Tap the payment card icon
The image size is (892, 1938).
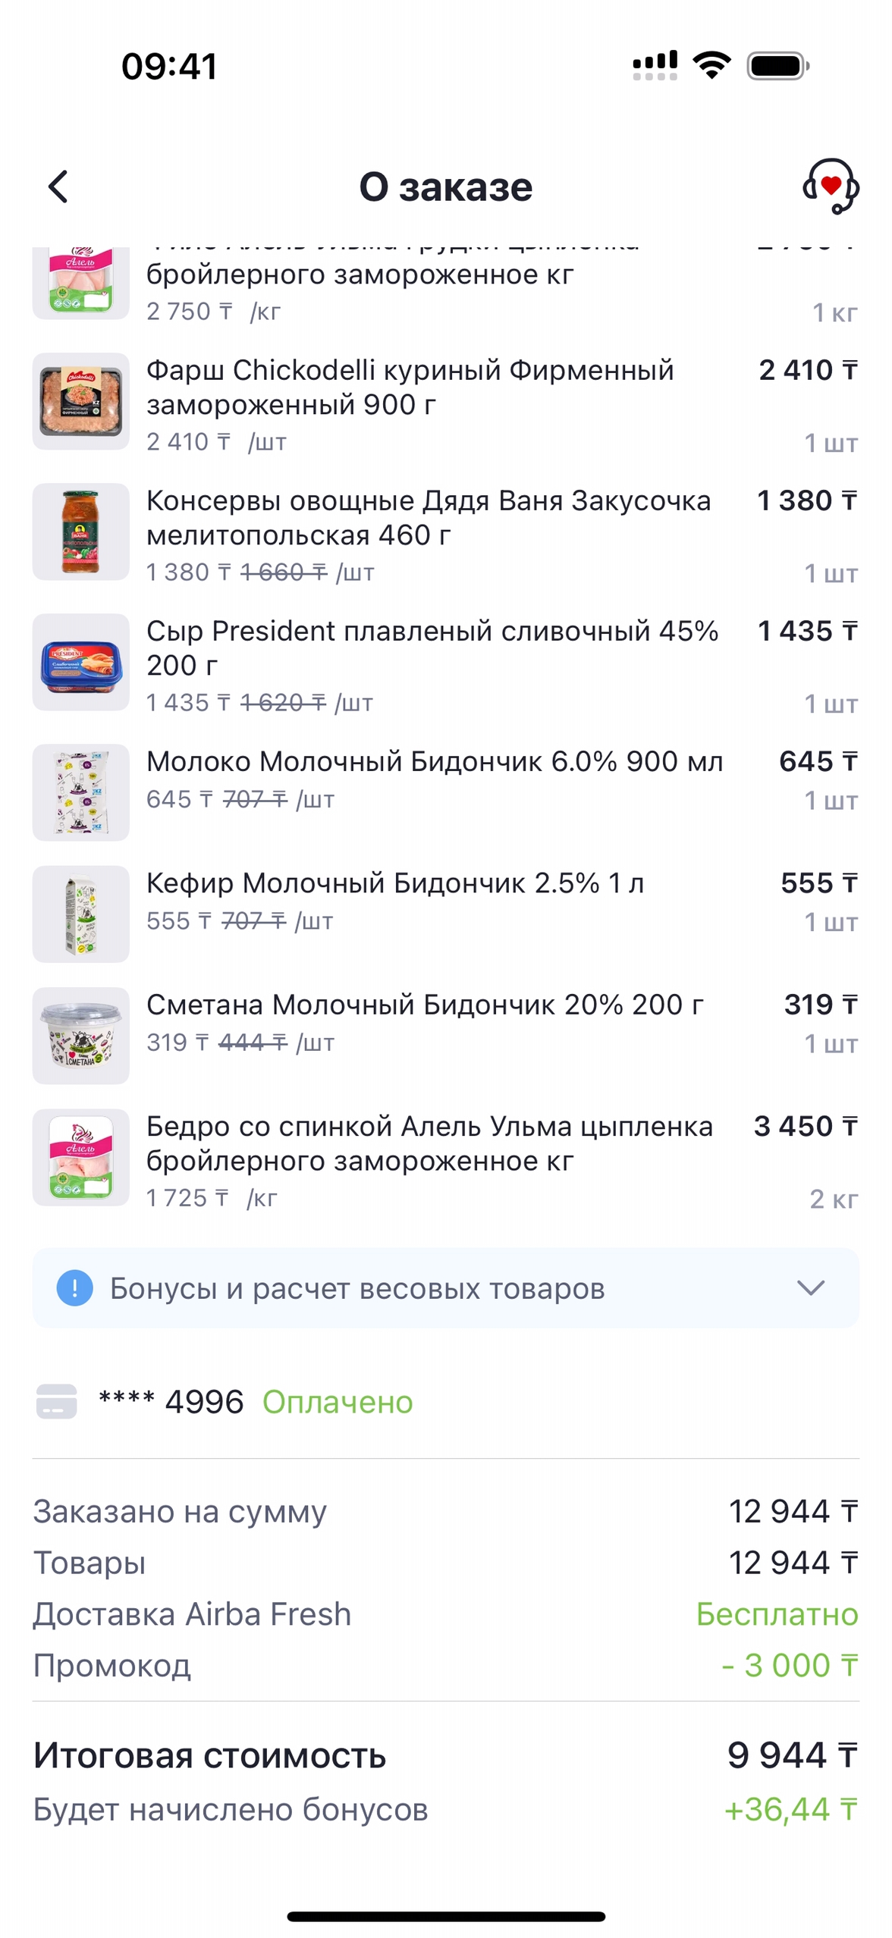[x=57, y=1401]
